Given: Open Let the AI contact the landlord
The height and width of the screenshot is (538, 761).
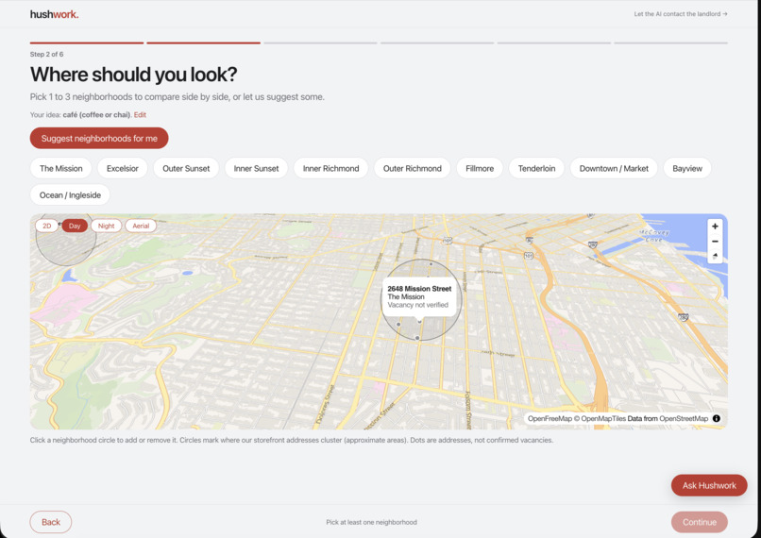Looking at the screenshot, I should tap(681, 14).
